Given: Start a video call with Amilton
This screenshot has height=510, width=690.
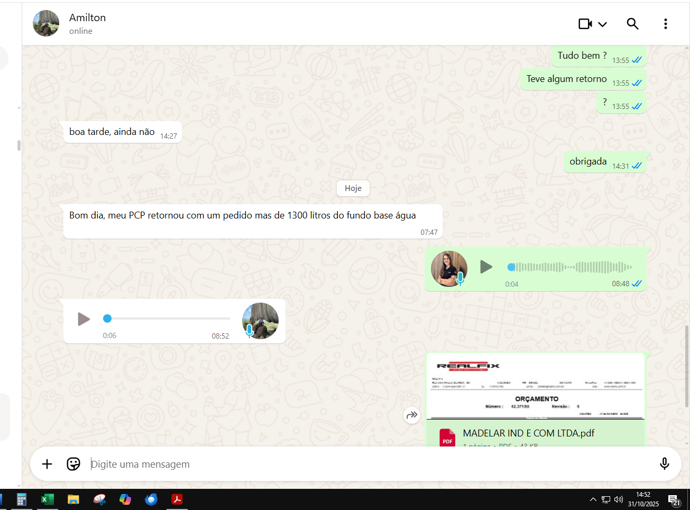Looking at the screenshot, I should (x=585, y=24).
